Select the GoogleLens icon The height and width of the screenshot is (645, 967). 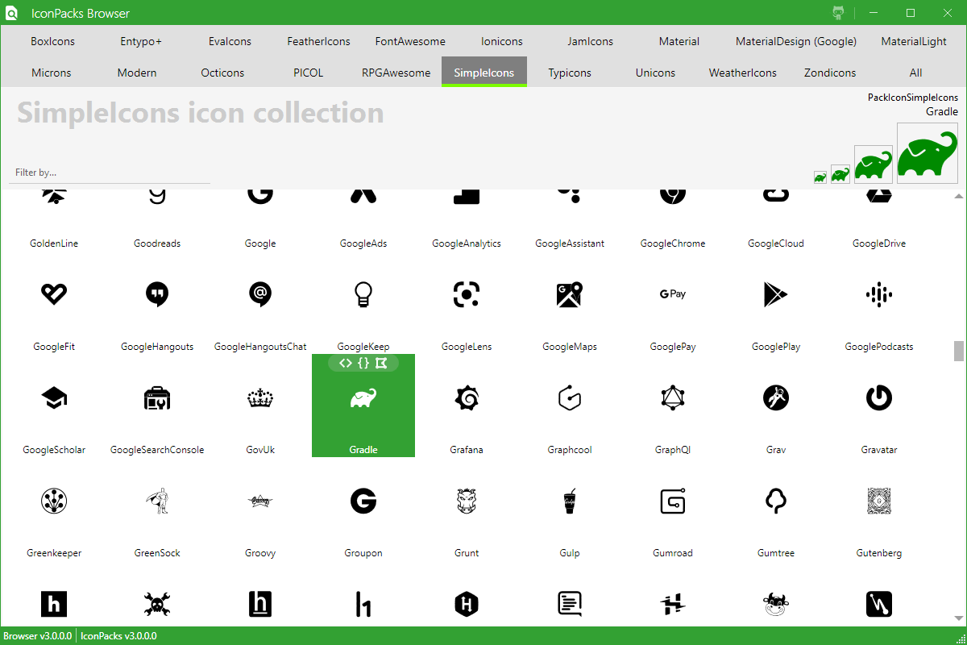[x=467, y=295]
